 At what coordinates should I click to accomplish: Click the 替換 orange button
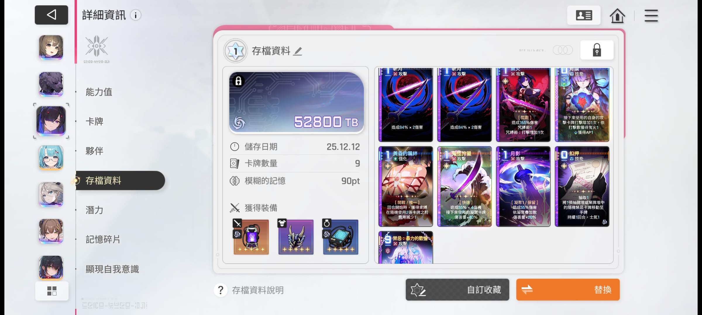click(568, 290)
